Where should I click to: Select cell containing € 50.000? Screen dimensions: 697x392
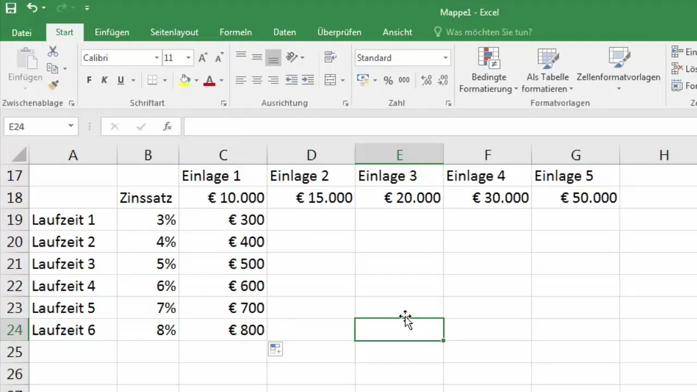pyautogui.click(x=576, y=198)
